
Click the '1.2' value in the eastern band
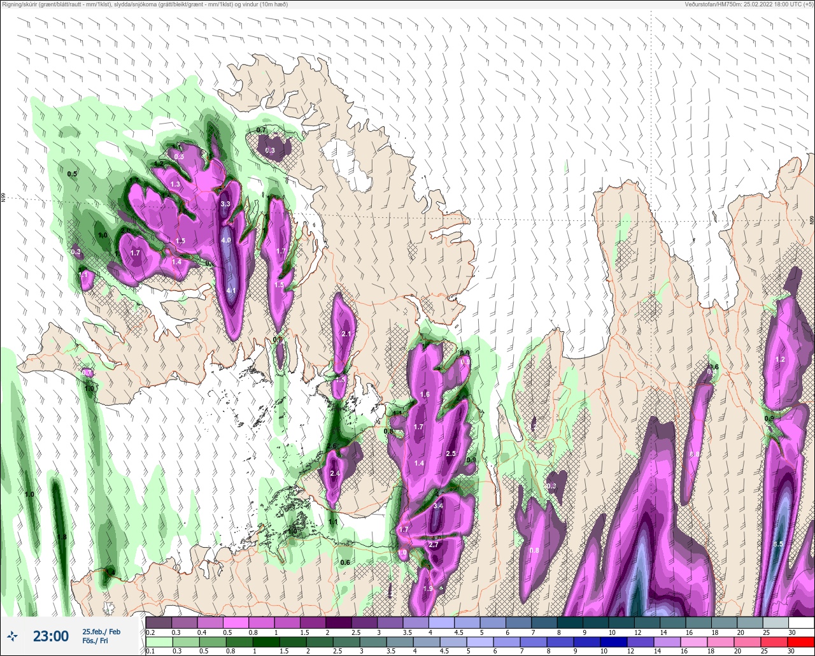[780, 360]
